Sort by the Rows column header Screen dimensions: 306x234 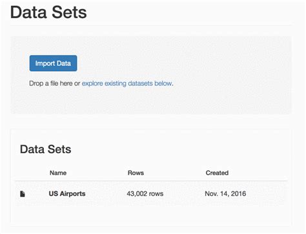click(x=136, y=173)
